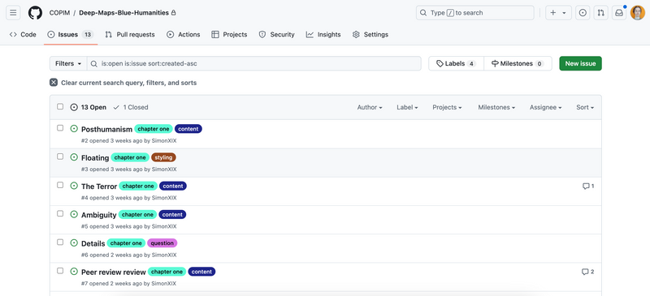This screenshot has width=650, height=296.
Task: Switch to the Issues tab
Action: [x=71, y=34]
